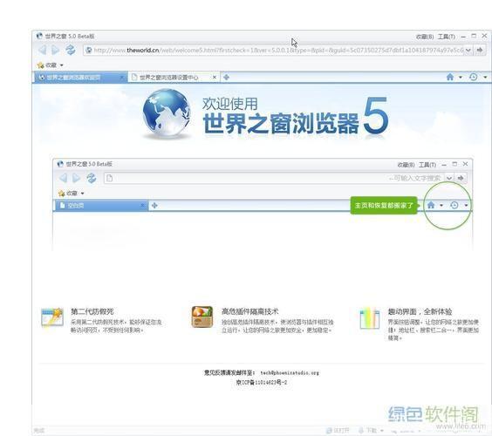Click the theworld.cn address bar field
The width and height of the screenshot is (492, 436).
click(x=278, y=51)
